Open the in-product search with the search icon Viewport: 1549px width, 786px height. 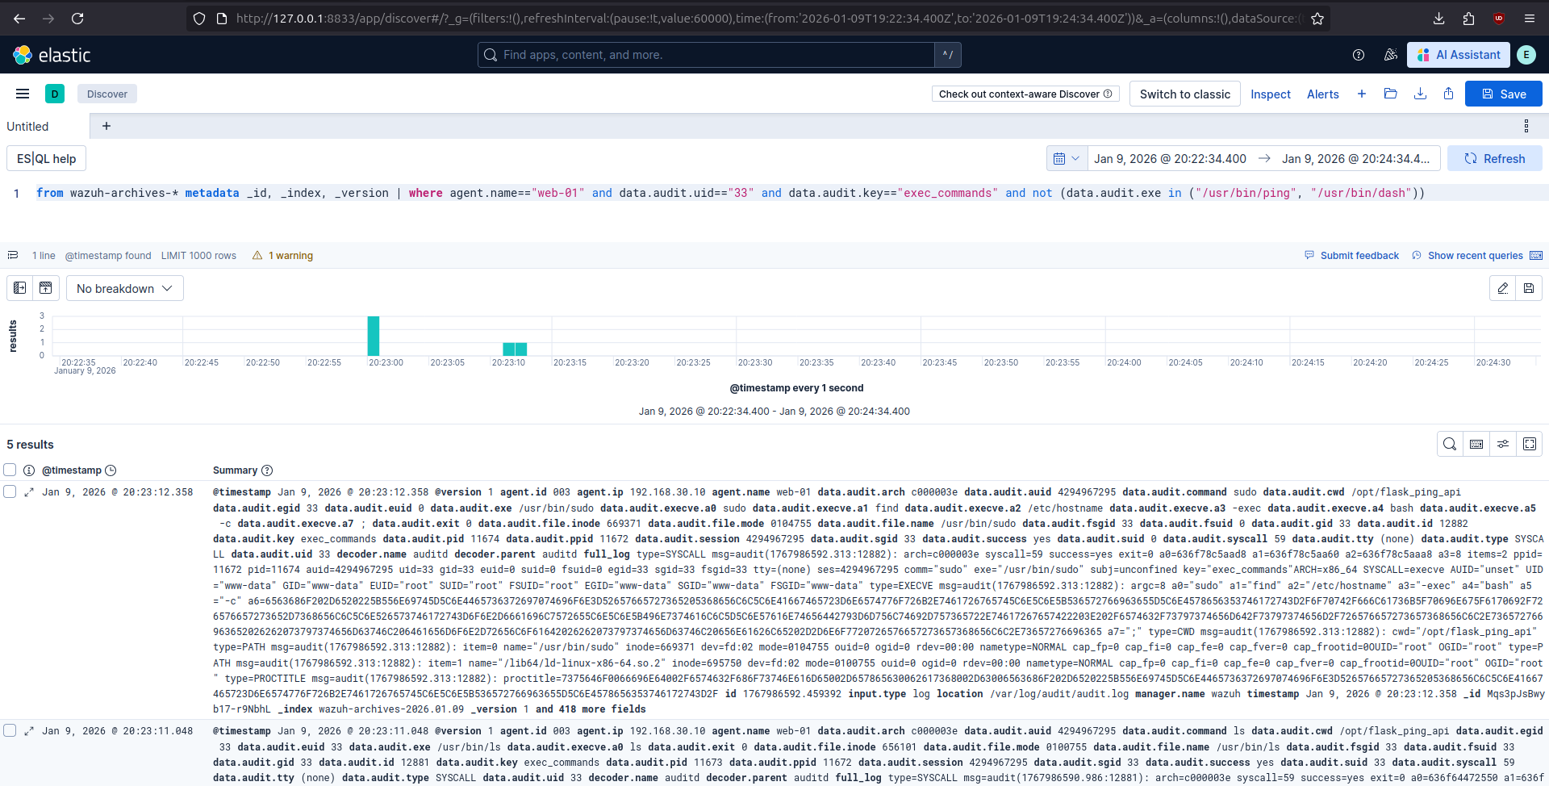(x=1450, y=444)
